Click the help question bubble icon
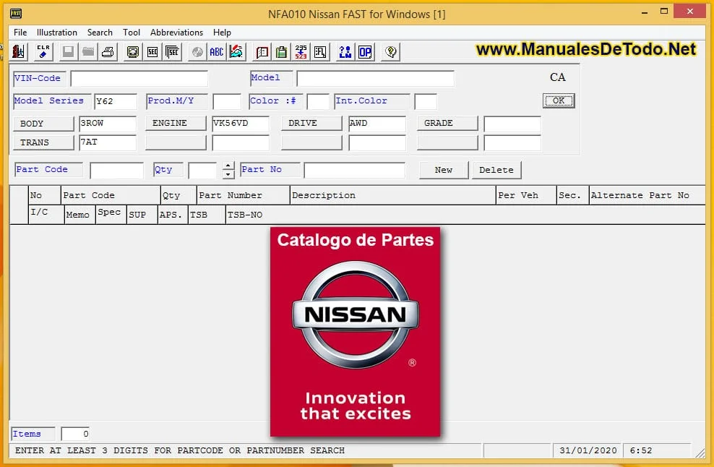 [391, 52]
